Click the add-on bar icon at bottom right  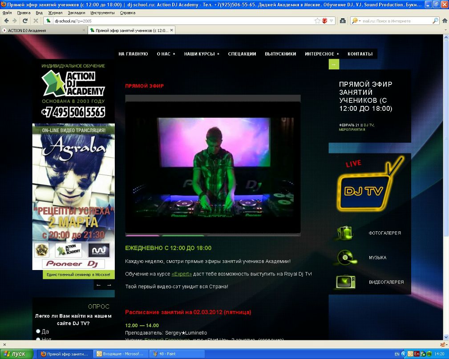(443, 344)
